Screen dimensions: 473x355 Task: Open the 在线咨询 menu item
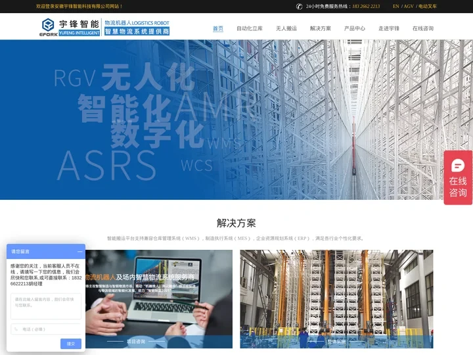point(423,28)
